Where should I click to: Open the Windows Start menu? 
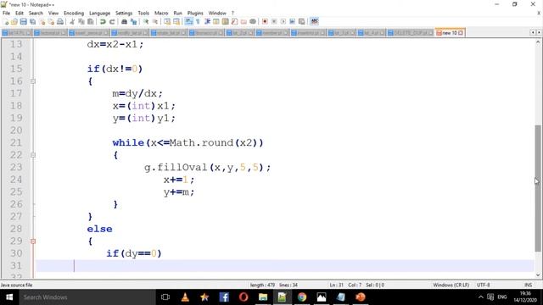pos(9,297)
